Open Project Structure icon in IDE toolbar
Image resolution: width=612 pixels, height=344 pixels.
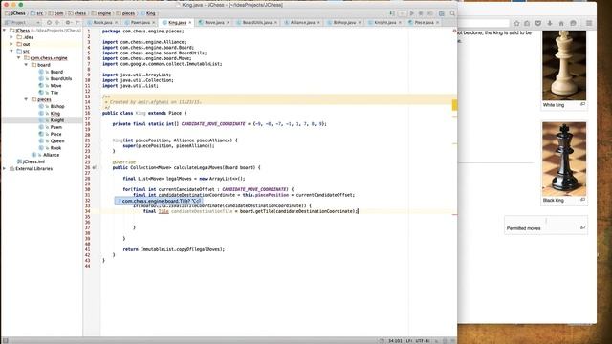click(x=442, y=13)
